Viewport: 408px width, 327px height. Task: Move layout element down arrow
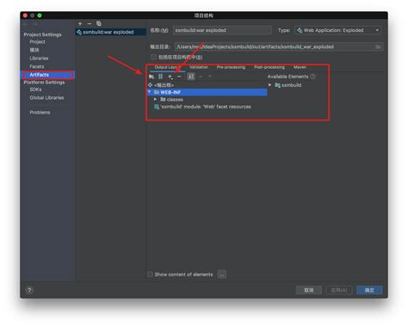click(210, 77)
